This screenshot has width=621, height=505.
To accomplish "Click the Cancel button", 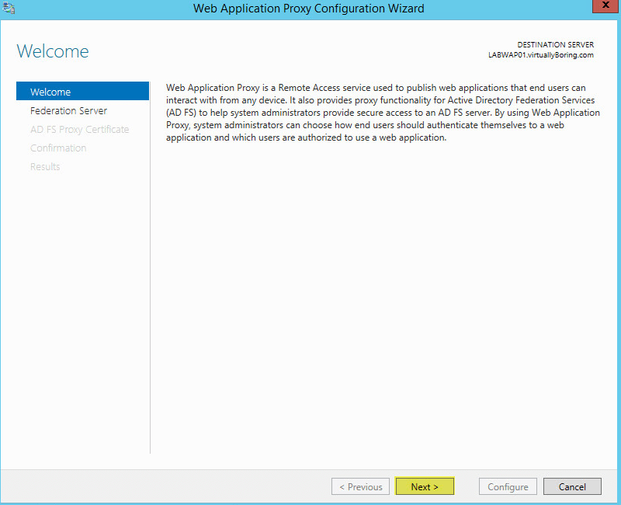I will [x=572, y=486].
